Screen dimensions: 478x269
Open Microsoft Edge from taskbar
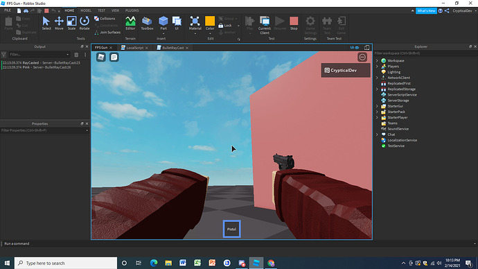[154, 263]
